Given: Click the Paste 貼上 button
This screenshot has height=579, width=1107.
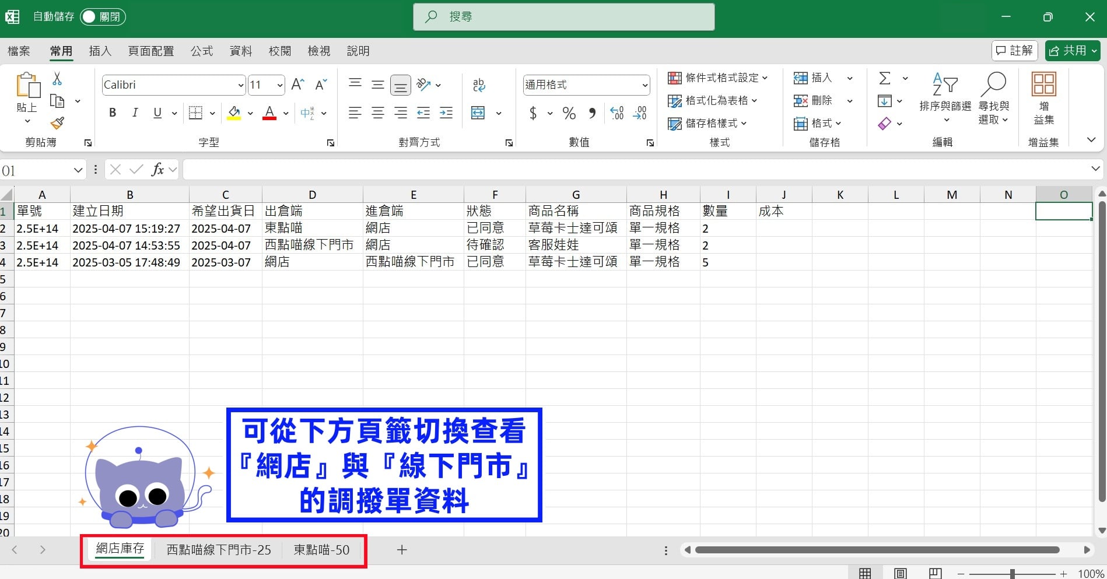Looking at the screenshot, I should coord(27,98).
